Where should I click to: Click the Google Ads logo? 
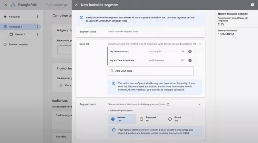[x=13, y=5]
